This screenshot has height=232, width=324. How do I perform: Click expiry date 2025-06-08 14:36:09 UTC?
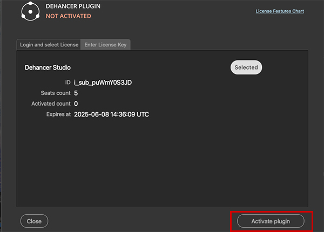tap(111, 114)
